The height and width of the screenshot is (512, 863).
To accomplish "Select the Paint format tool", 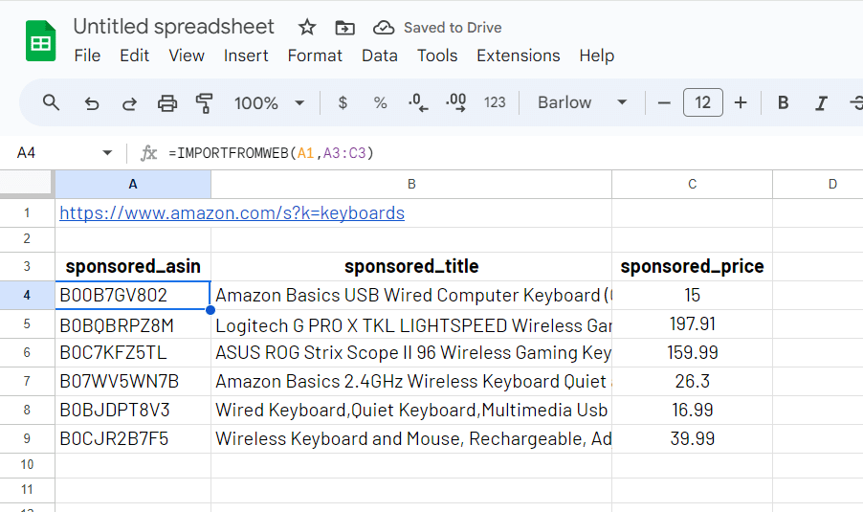I will 204,102.
